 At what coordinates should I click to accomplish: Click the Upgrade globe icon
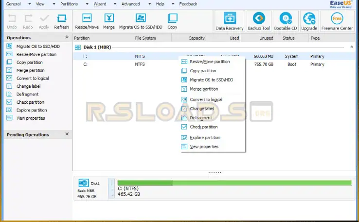click(309, 18)
